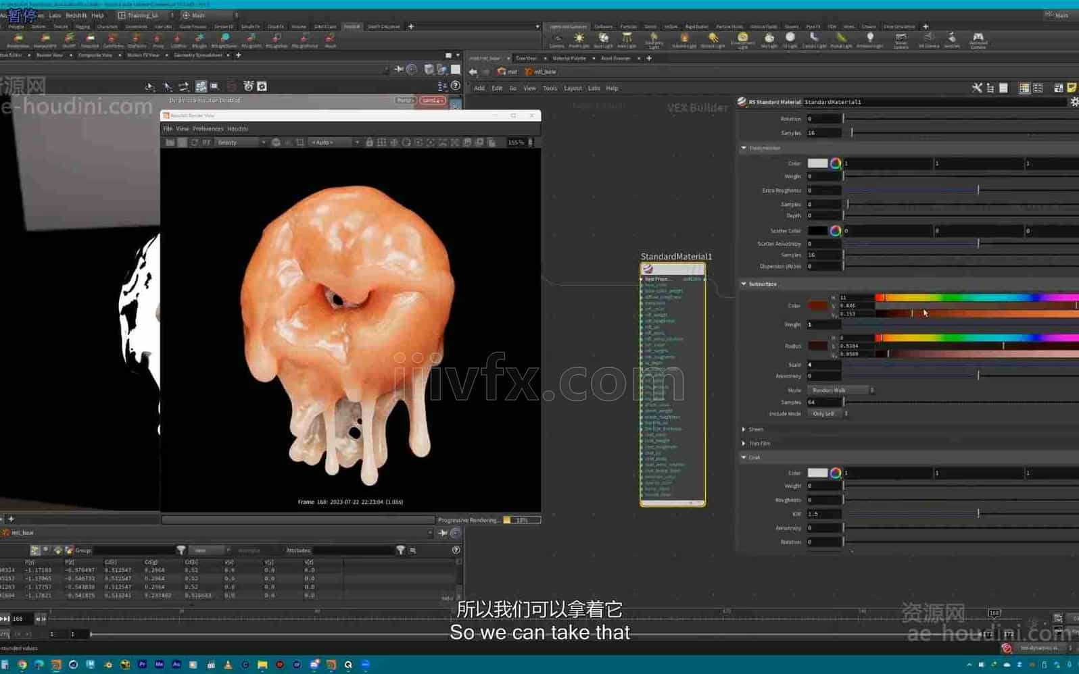Click the viewport help question mark icon
The height and width of the screenshot is (674, 1079).
coord(456,86)
